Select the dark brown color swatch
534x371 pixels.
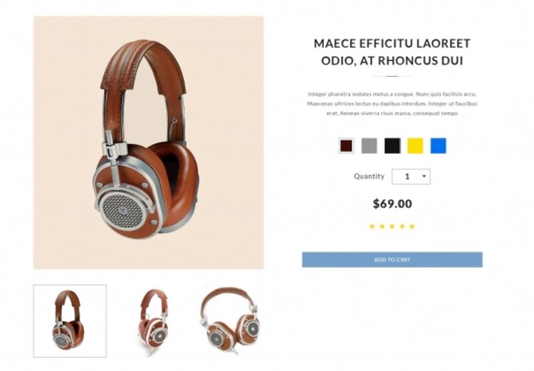346,146
